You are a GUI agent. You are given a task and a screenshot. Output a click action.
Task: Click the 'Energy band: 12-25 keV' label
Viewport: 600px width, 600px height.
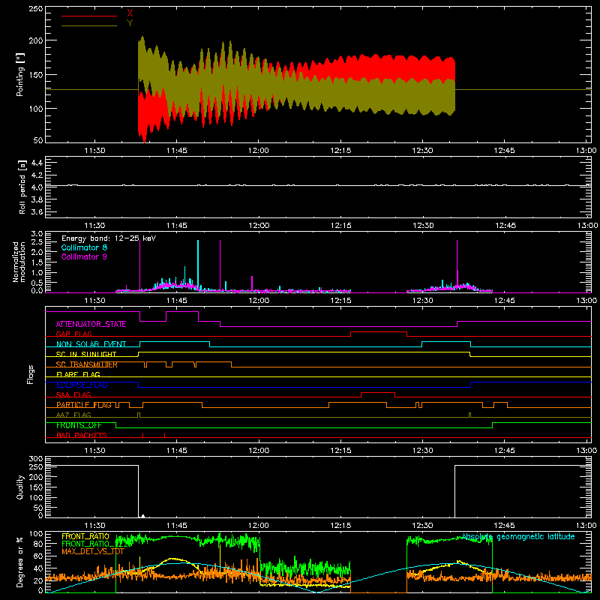(109, 238)
